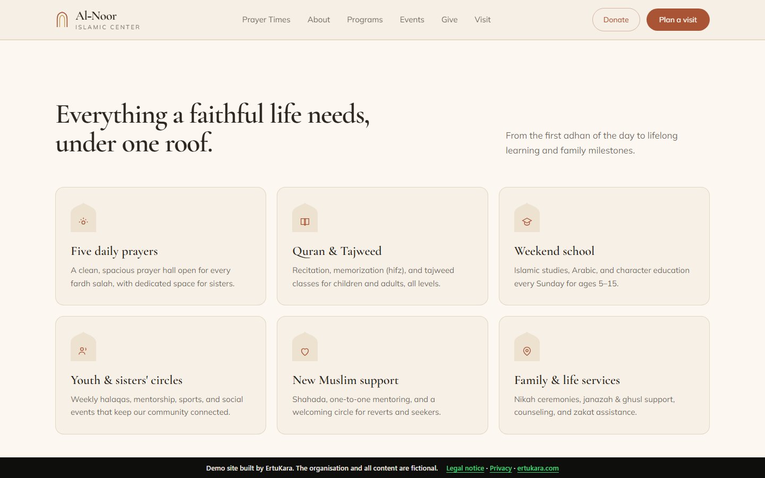Image resolution: width=765 pixels, height=478 pixels.
Task: Open the Privacy link in the footer bar
Action: coord(501,468)
